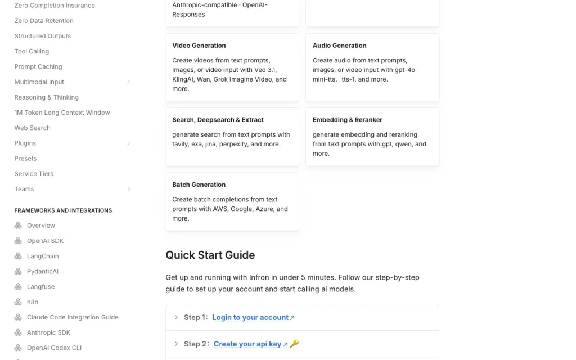
Task: Click the OpenAI SDK sidebar icon
Action: [x=18, y=241]
